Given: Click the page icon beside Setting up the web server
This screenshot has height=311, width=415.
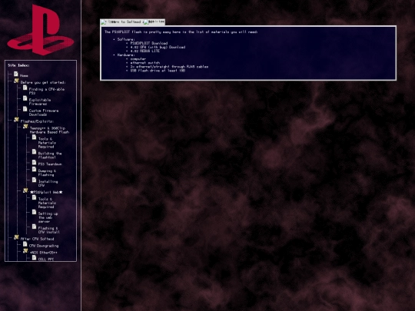Looking at the screenshot, I should 34,212.
